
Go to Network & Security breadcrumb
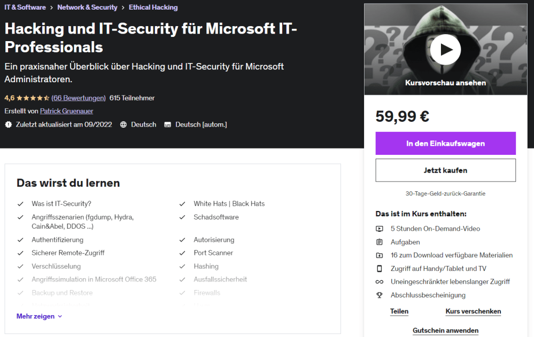[x=87, y=7]
